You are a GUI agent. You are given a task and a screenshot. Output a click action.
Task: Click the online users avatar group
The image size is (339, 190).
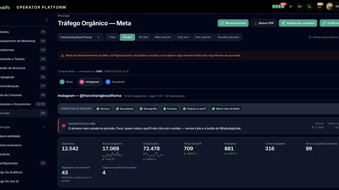278,7
